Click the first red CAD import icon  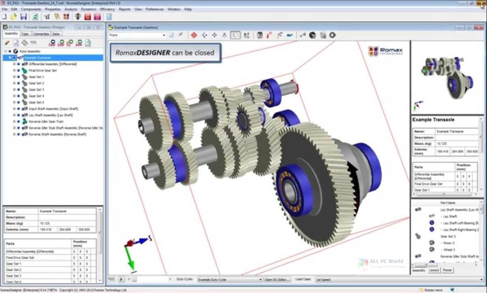52,43
